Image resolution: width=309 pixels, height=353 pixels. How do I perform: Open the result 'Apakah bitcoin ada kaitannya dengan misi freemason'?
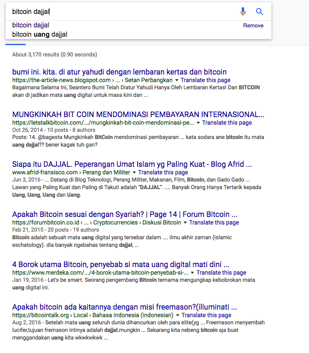click(x=125, y=307)
